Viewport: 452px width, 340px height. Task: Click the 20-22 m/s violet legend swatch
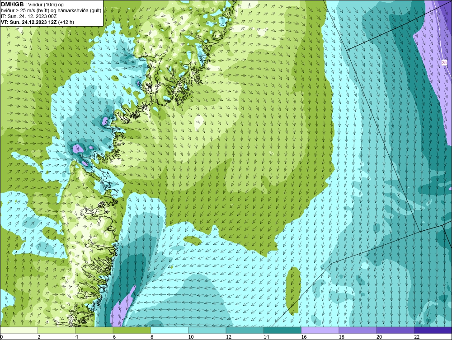pyautogui.click(x=395, y=330)
